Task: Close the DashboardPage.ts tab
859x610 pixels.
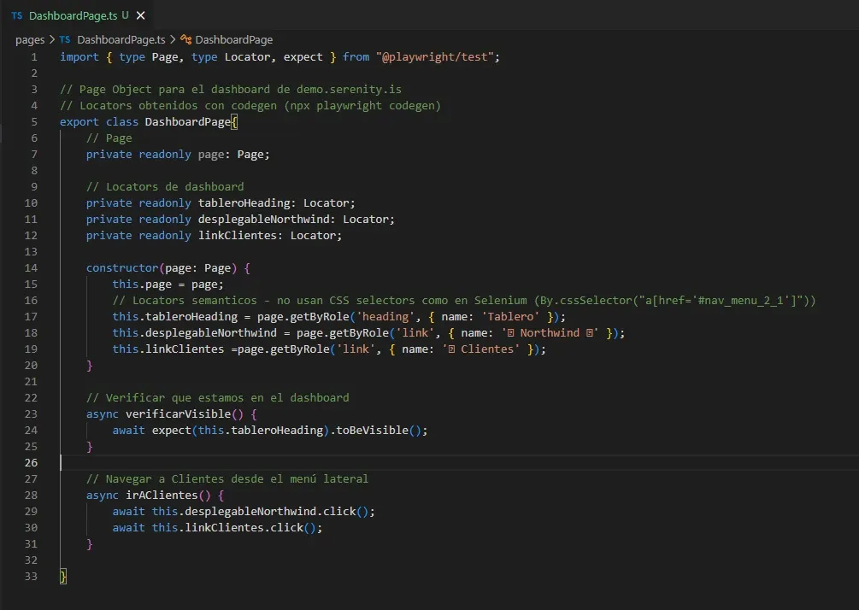Action: 140,15
